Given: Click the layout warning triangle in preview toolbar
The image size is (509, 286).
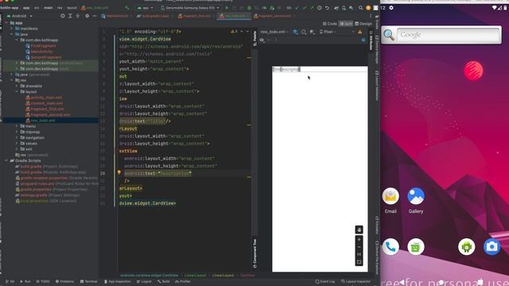Looking at the screenshot, I should coord(359,32).
